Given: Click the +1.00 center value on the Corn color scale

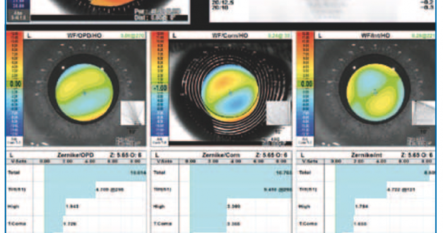Looking at the screenshot, I should 160,88.
